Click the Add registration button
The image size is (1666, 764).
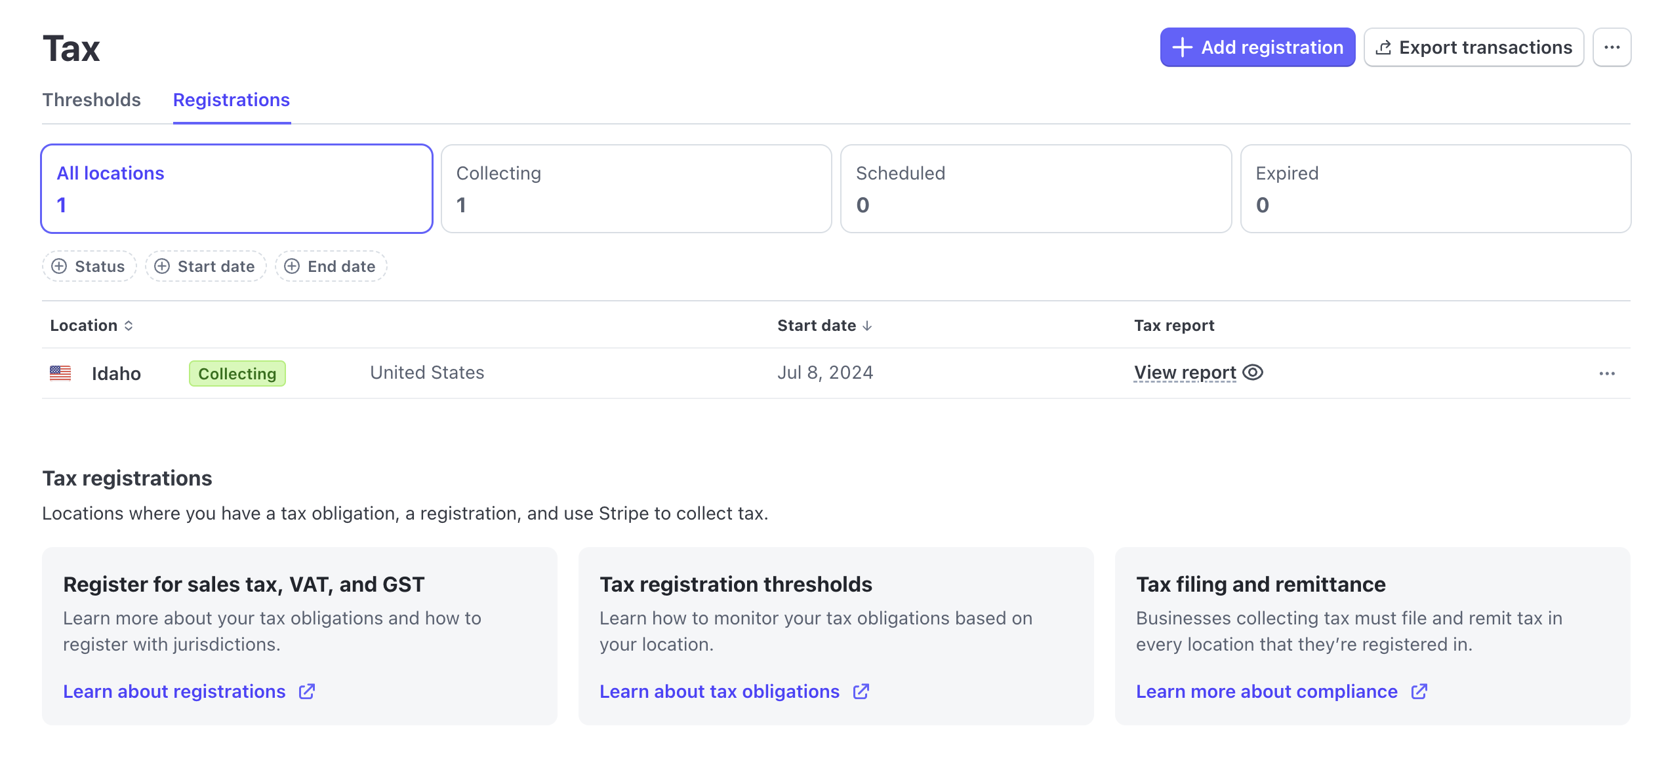(1257, 47)
